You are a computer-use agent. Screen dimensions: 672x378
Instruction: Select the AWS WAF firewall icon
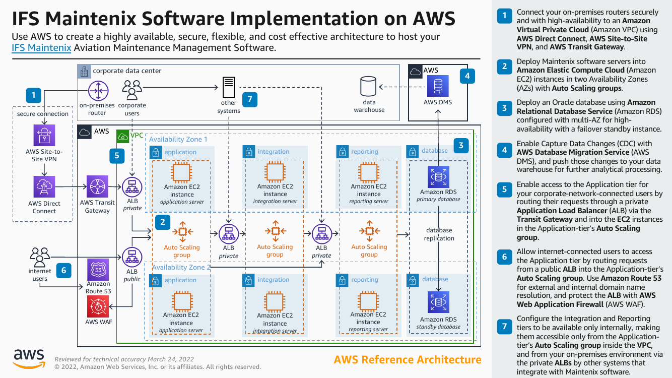click(x=98, y=306)
